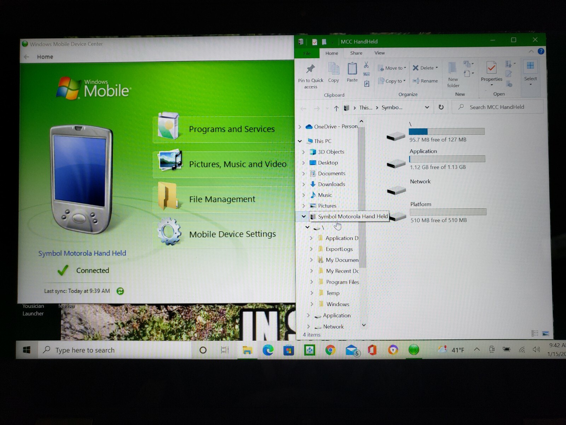Click Type here to search box
566x425 pixels.
coord(115,350)
